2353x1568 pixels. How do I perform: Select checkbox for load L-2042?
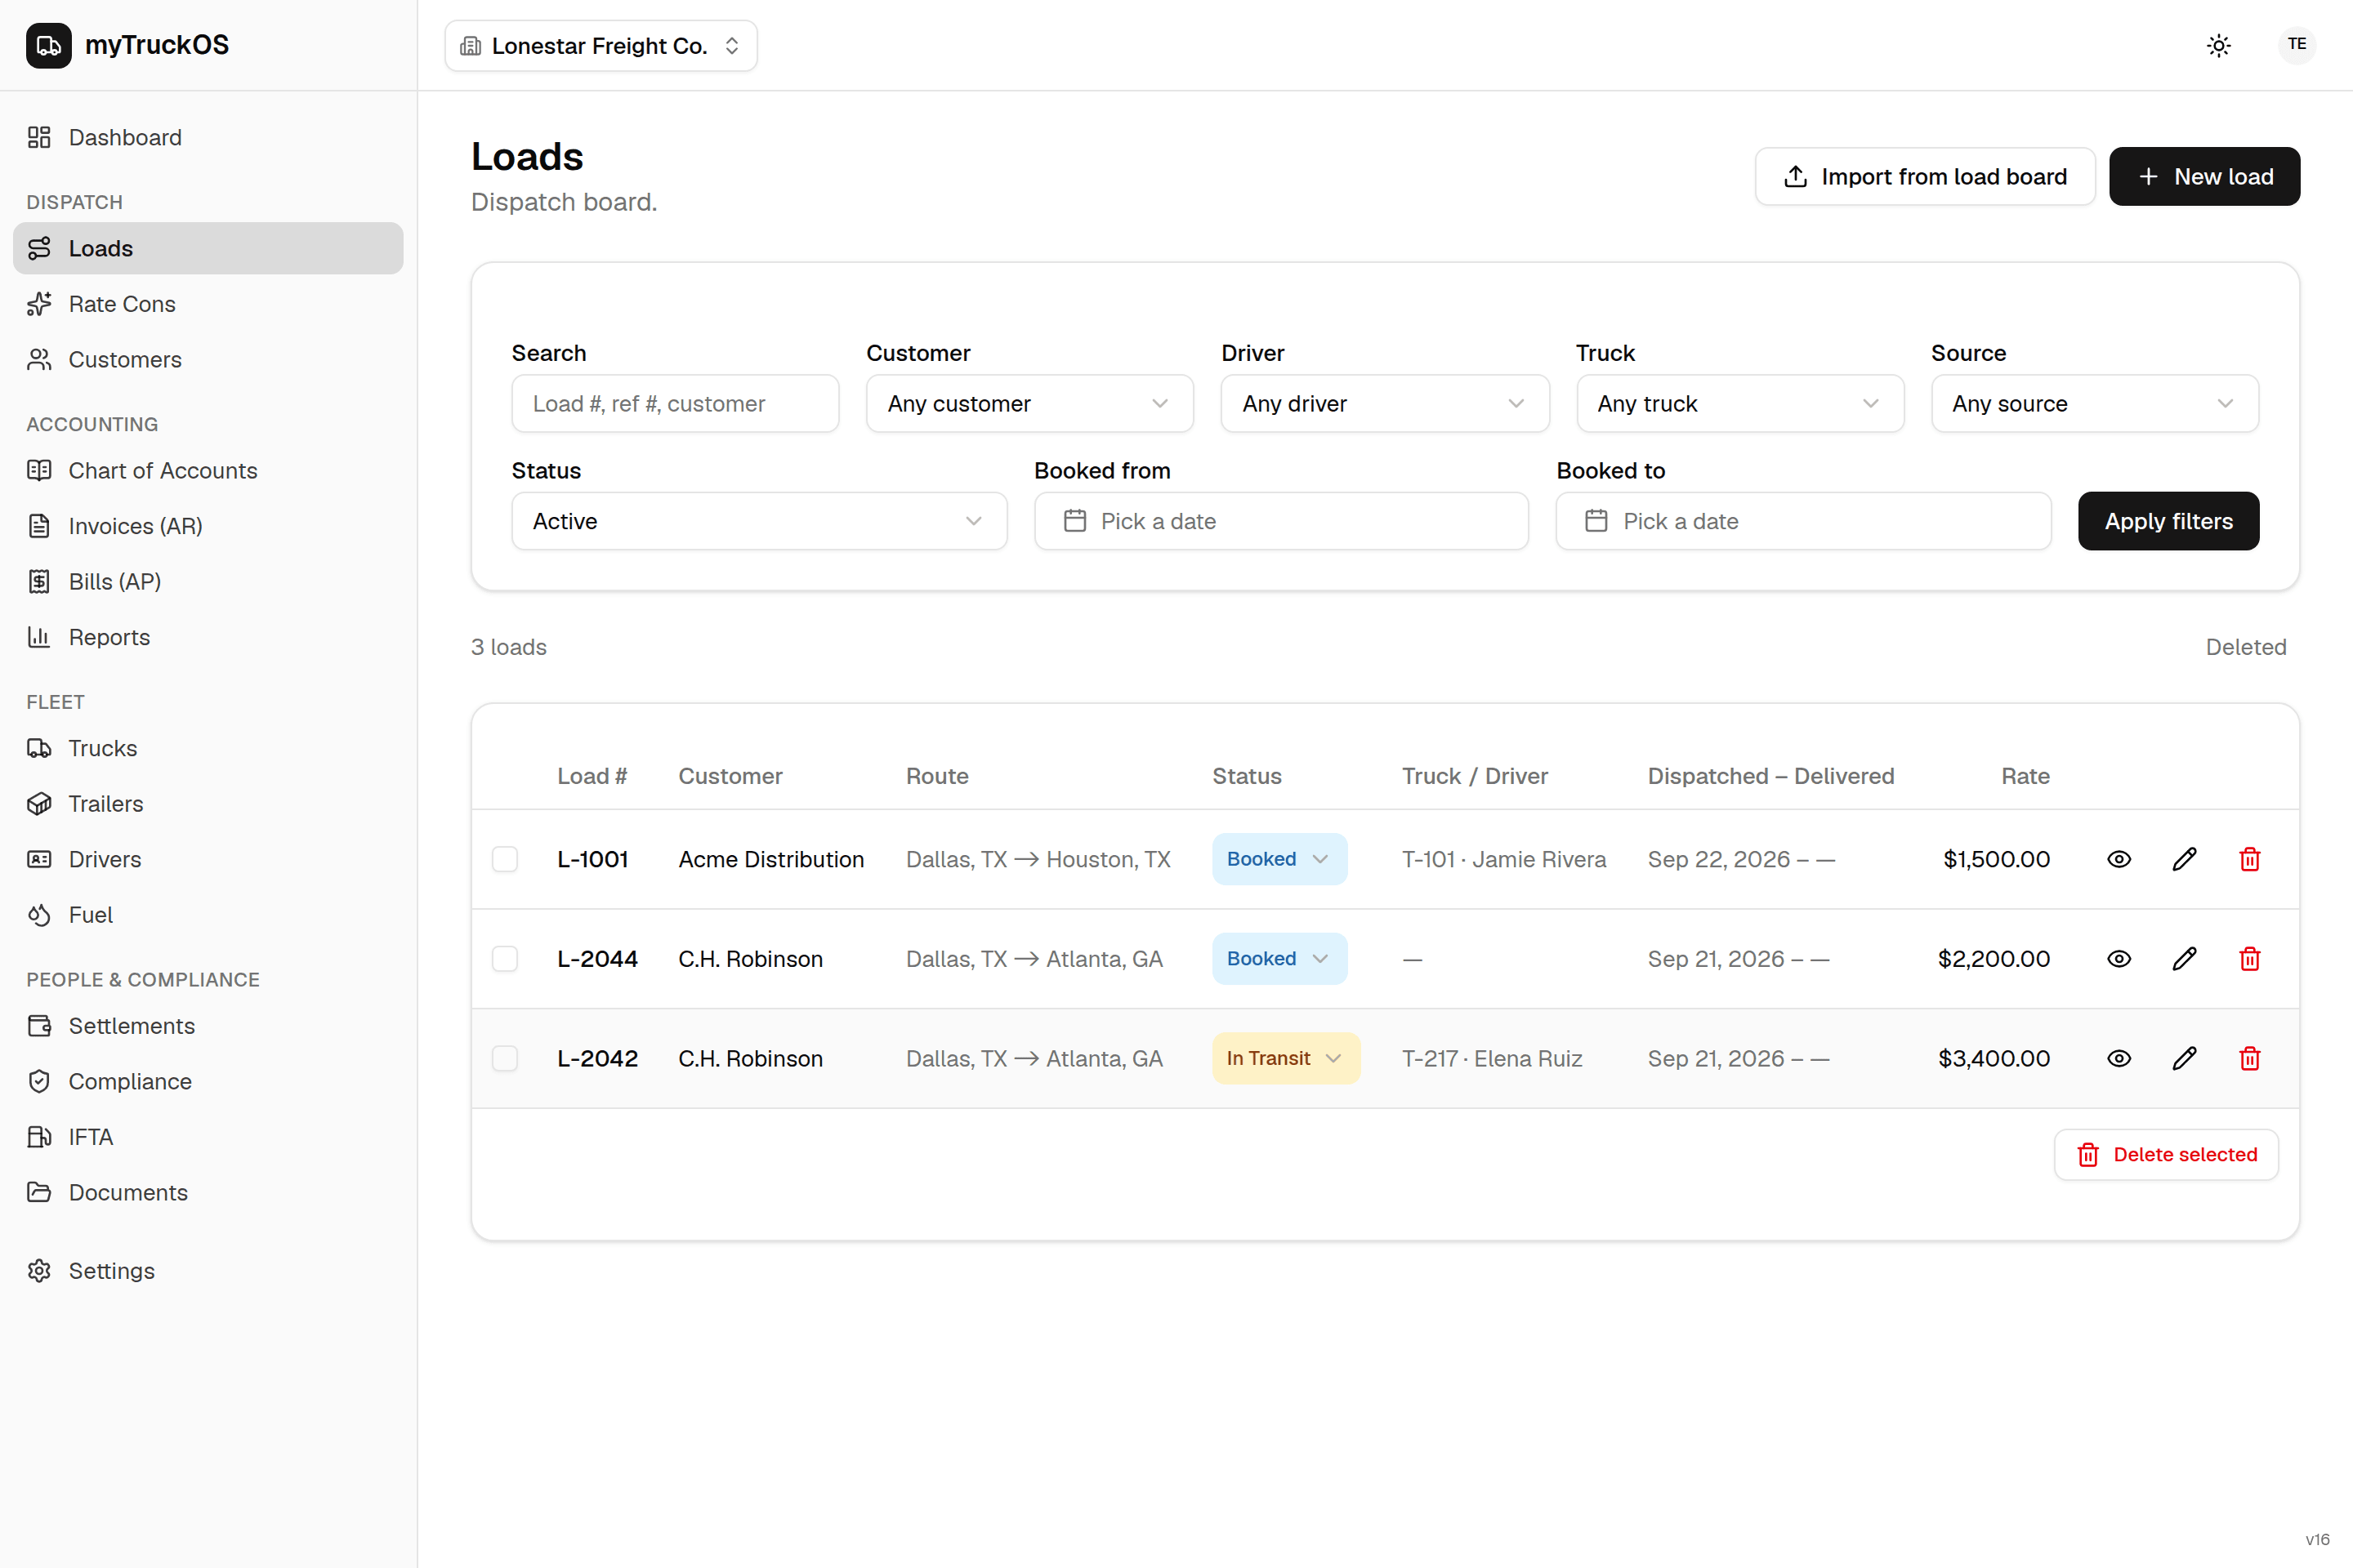point(505,1058)
